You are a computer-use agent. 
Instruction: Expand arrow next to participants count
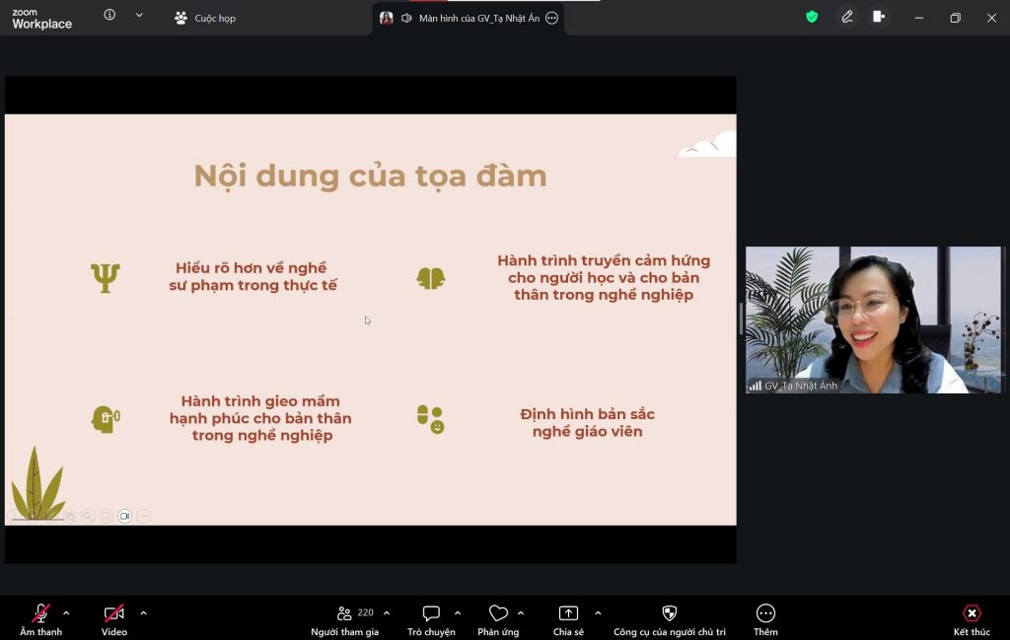pyautogui.click(x=387, y=613)
